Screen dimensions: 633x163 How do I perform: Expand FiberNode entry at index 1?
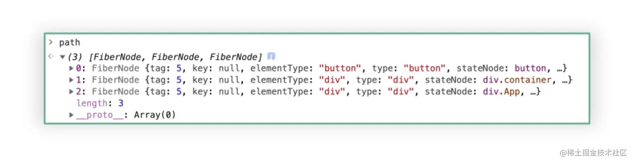(71, 80)
